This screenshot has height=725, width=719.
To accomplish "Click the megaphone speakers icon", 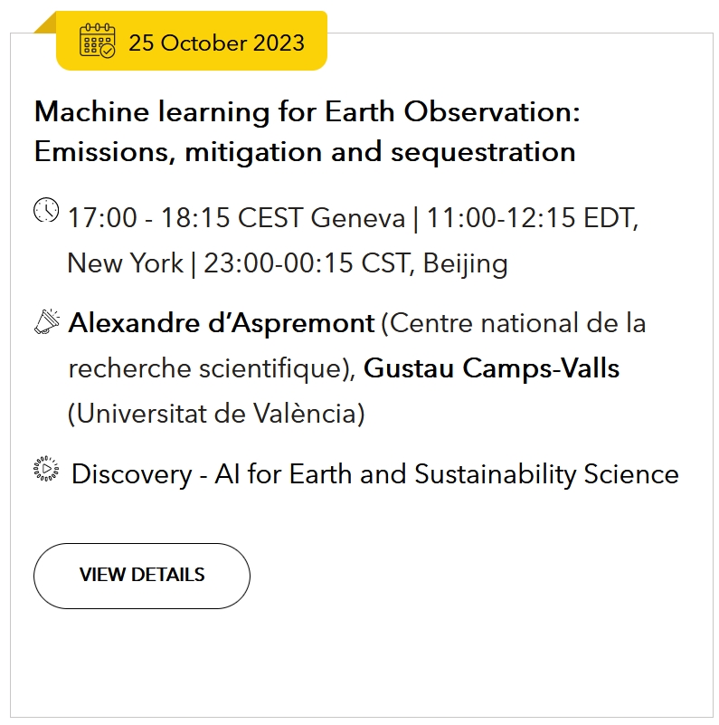I will click(47, 322).
